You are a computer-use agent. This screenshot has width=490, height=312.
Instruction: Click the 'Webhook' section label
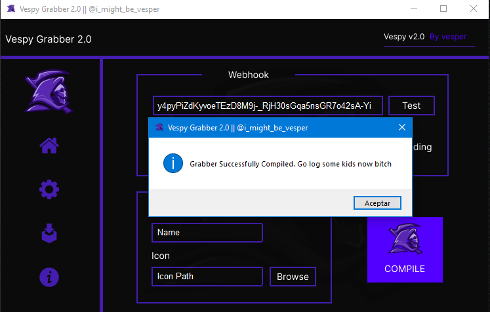pyautogui.click(x=249, y=75)
